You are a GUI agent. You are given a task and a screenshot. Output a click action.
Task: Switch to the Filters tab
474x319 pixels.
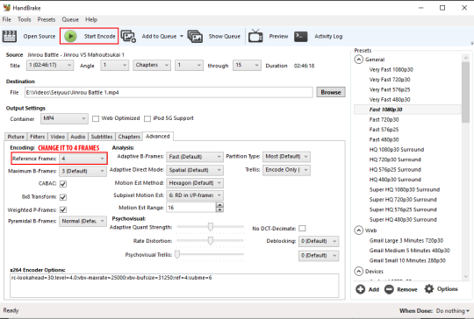[x=37, y=137]
